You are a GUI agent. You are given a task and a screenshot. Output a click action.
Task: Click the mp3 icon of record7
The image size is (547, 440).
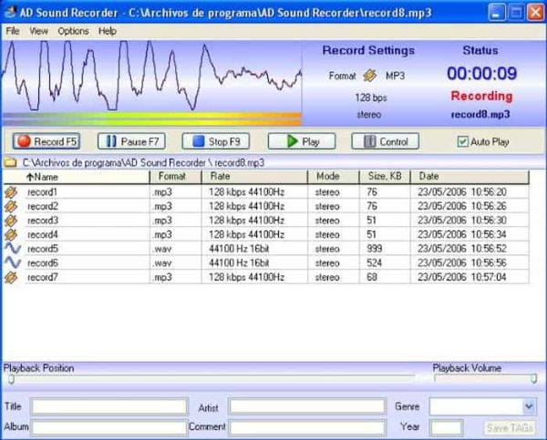tap(11, 278)
